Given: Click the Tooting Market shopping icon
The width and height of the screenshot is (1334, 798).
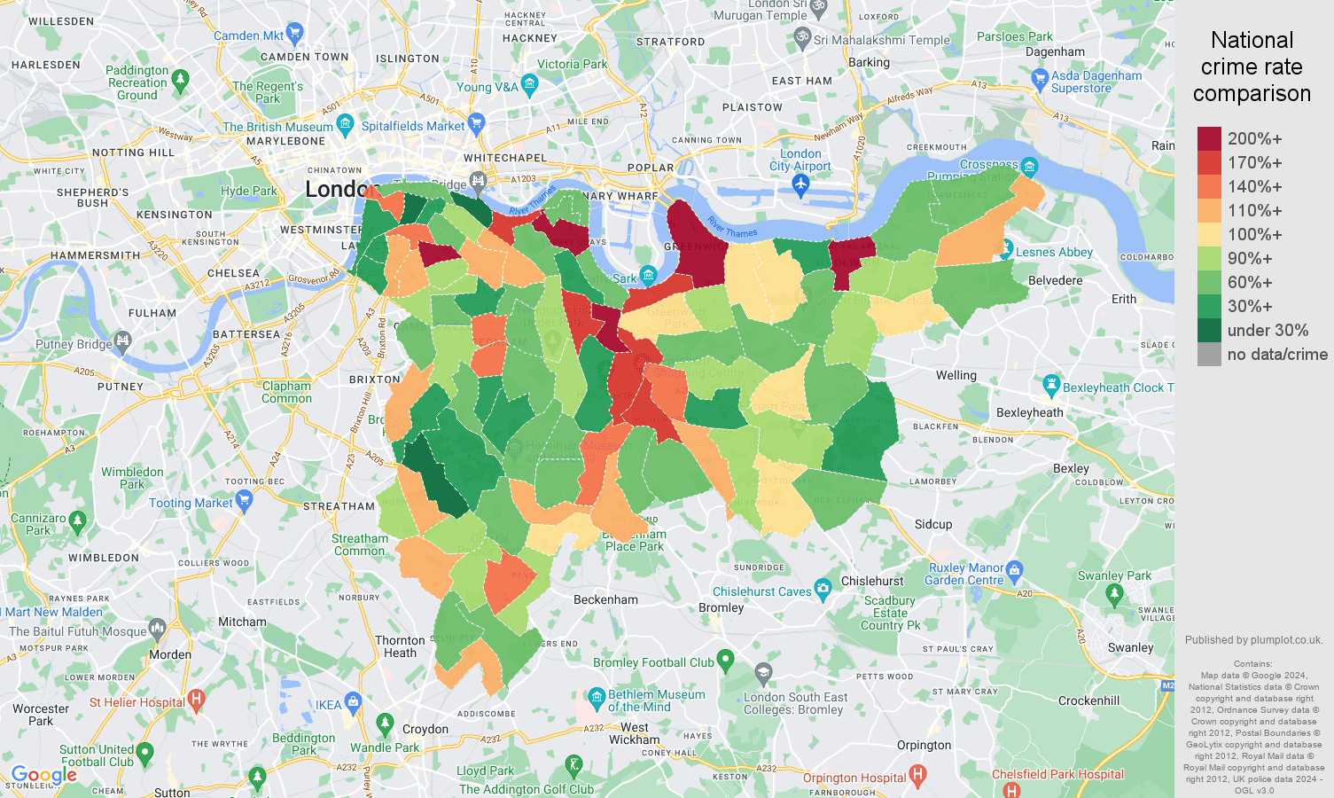Looking at the screenshot, I should (245, 501).
